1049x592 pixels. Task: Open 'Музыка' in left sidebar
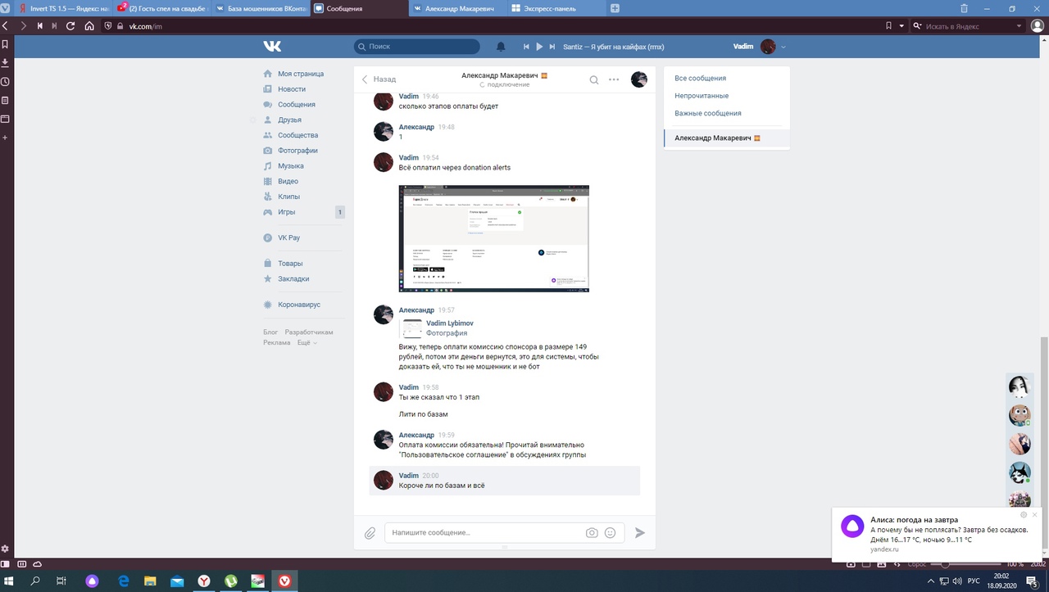(290, 166)
